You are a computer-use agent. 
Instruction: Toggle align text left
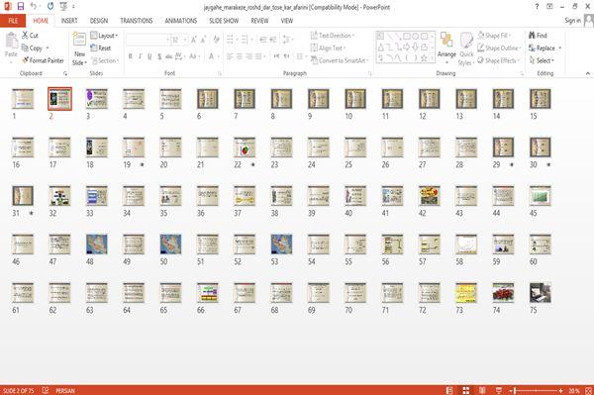tap(230, 56)
